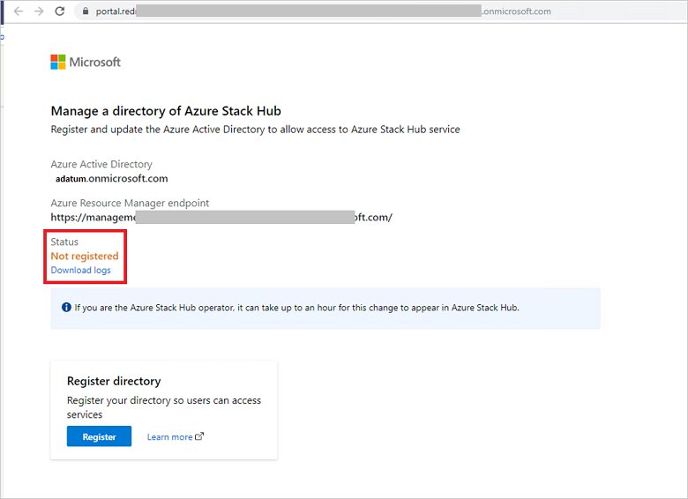The width and height of the screenshot is (688, 499).
Task: Click the Azure Active Directory label
Action: [101, 164]
